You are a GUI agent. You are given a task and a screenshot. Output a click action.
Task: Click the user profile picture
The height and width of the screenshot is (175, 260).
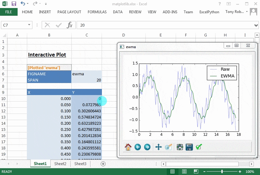tap(254, 12)
